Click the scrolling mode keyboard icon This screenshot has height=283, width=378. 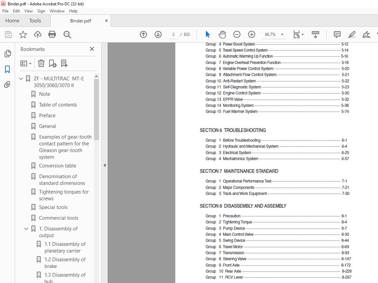click(315, 34)
